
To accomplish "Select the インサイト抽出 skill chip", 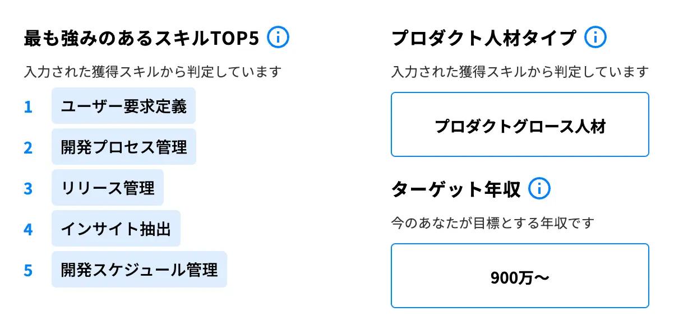I will point(116,229).
